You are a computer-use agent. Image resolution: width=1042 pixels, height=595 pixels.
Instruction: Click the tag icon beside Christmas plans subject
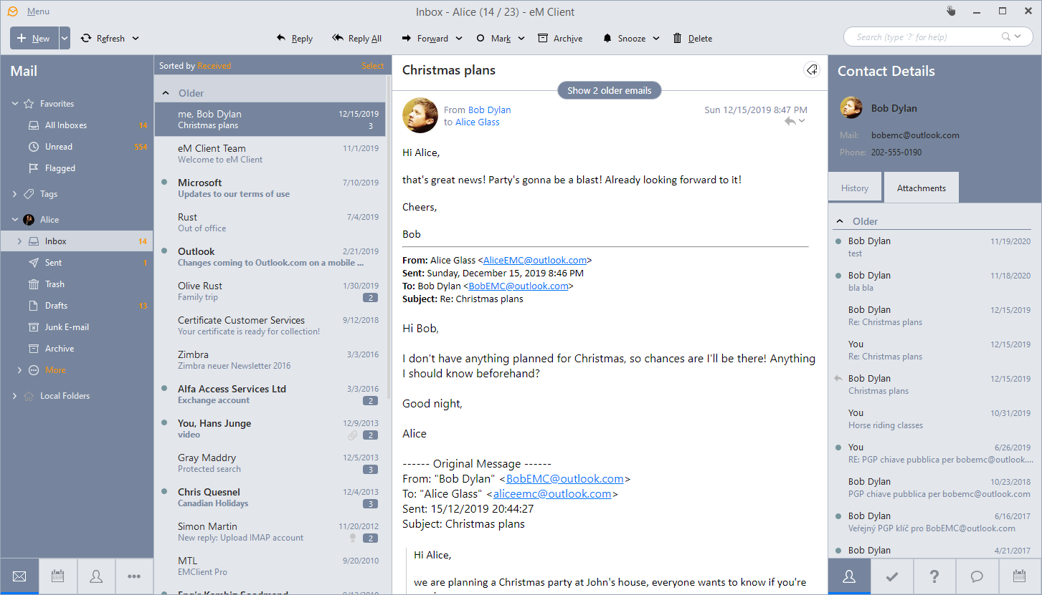(x=811, y=69)
